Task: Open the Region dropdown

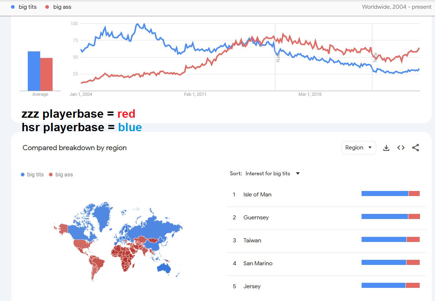Action: click(358, 148)
